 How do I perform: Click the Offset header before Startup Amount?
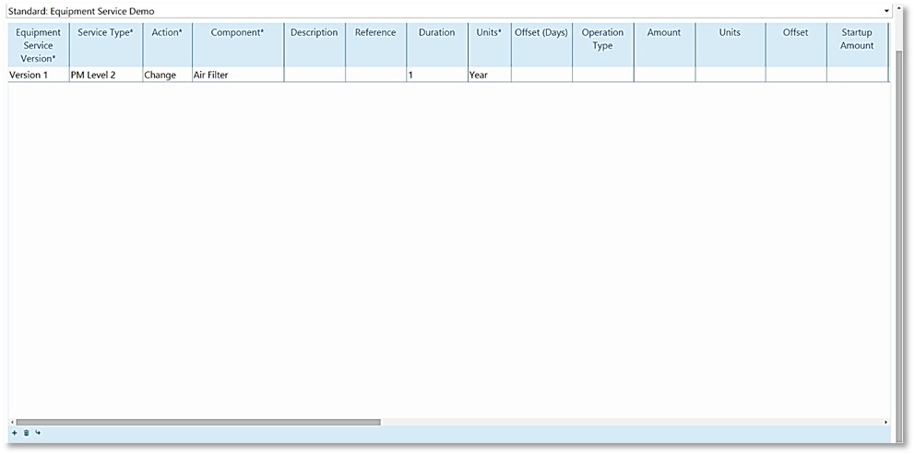(796, 45)
